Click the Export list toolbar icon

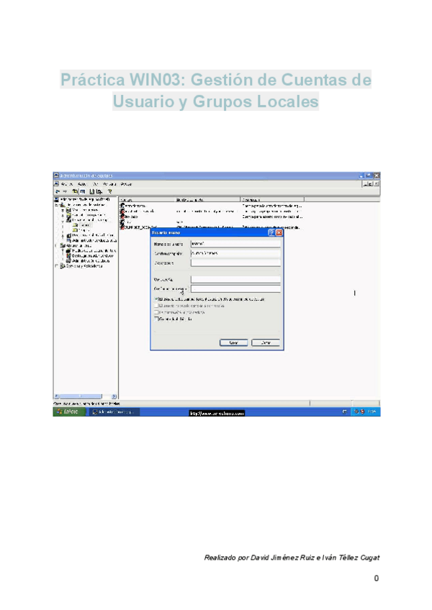pos(99,191)
